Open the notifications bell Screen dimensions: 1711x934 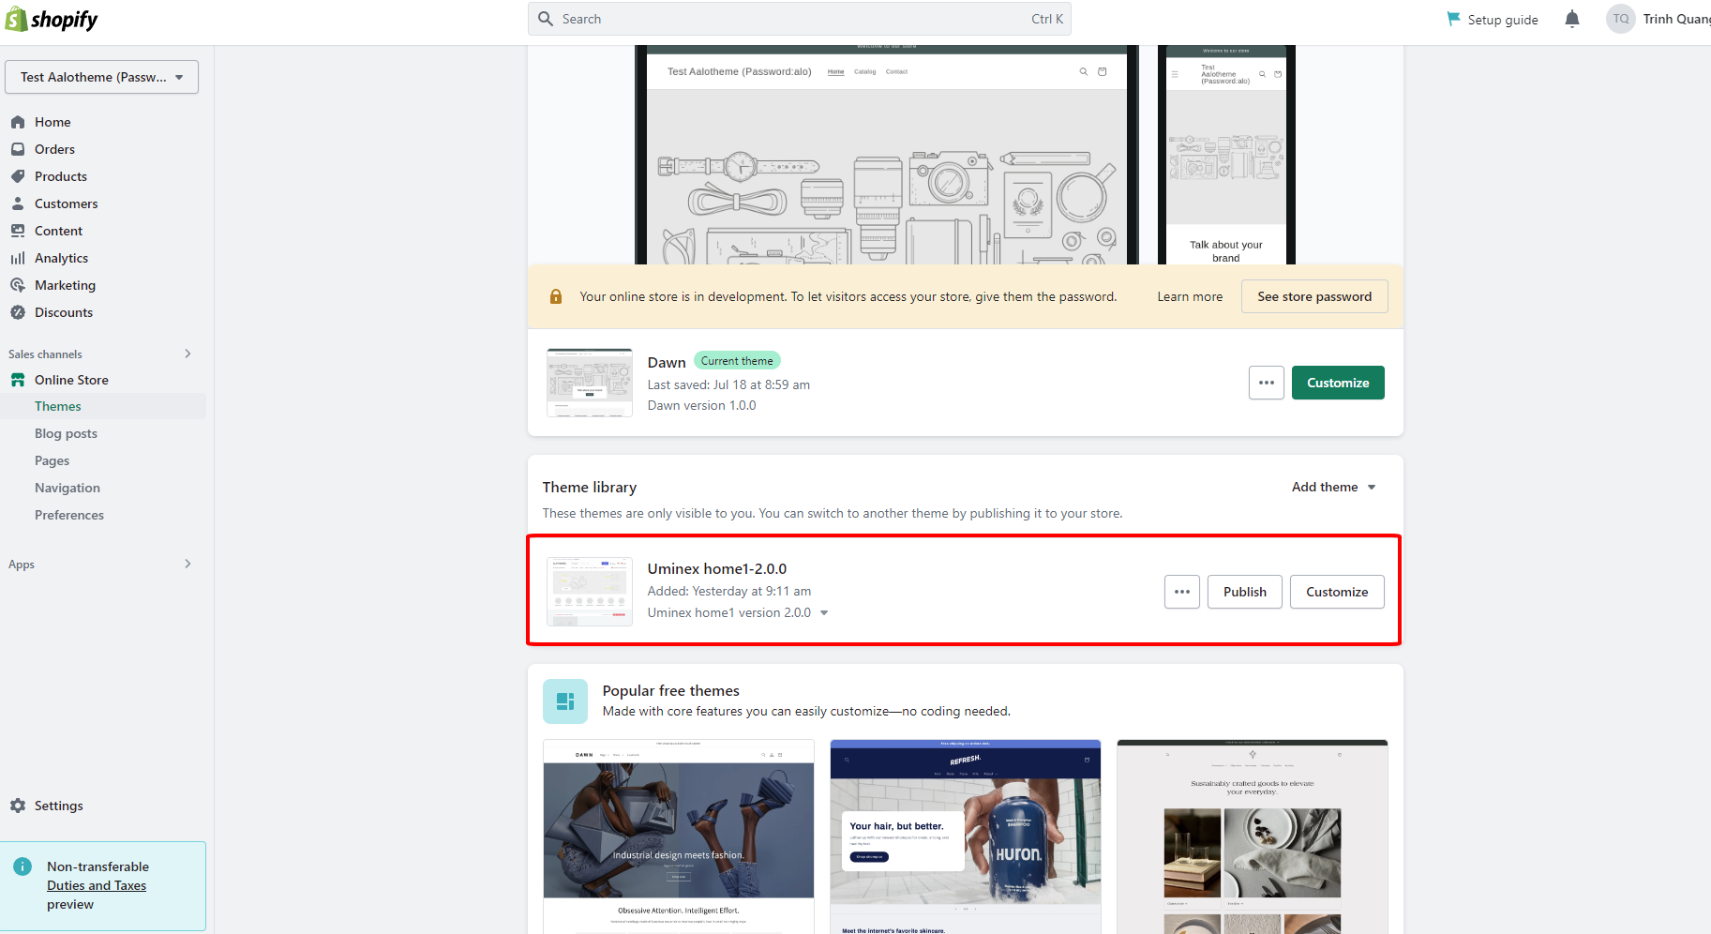tap(1572, 19)
